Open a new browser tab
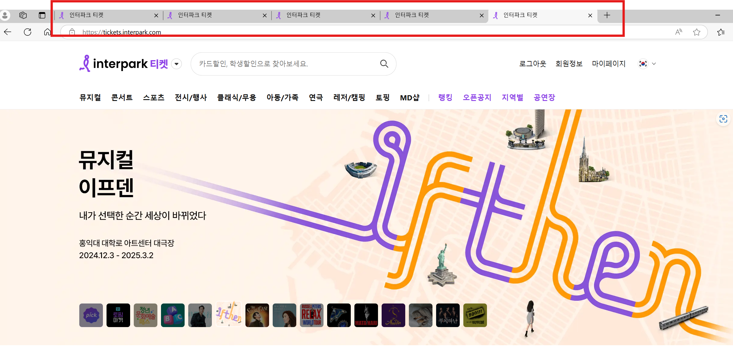Viewport: 733px width, 357px height. 607,15
